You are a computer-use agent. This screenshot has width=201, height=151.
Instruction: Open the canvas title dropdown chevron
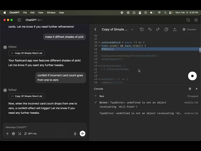click(x=132, y=29)
